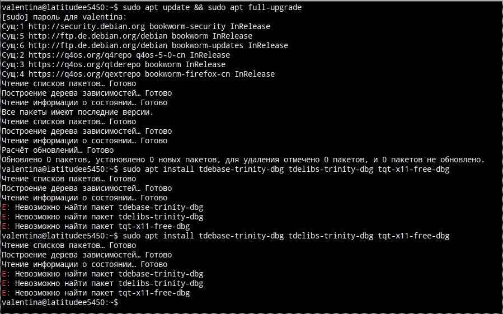The width and height of the screenshot is (503, 314).
Task: Click the "Сущ:2" label
Action: [13, 55]
